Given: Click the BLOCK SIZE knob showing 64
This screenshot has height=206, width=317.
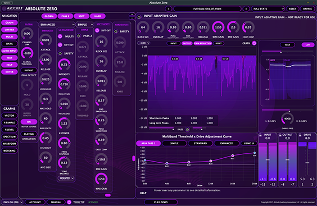Looking at the screenshot, I should point(143,28).
